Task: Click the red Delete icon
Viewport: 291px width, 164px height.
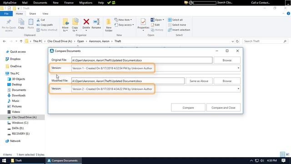Action: click(86, 22)
